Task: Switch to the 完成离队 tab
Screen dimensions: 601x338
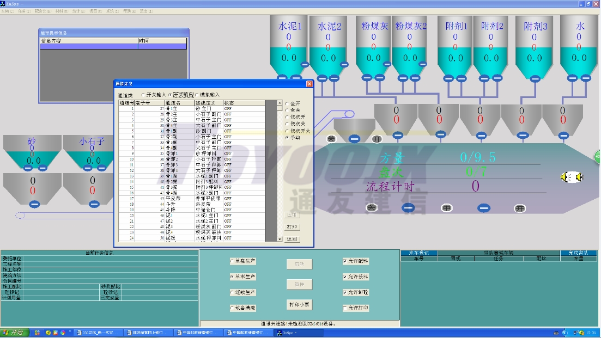Action: pos(578,253)
